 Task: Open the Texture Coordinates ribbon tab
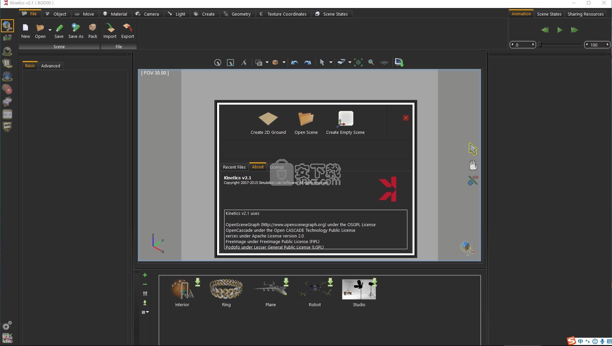(x=283, y=14)
